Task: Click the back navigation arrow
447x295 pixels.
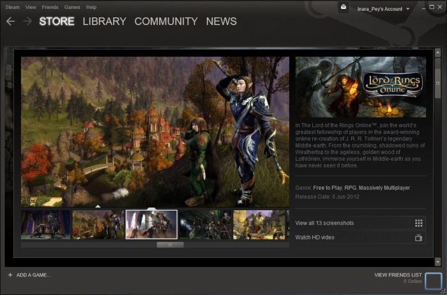Action: point(10,21)
